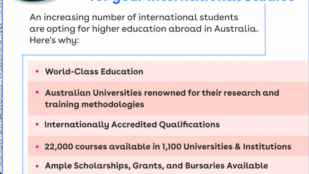Click the 'training methodologies' line
This screenshot has width=309, height=174.
94,104
